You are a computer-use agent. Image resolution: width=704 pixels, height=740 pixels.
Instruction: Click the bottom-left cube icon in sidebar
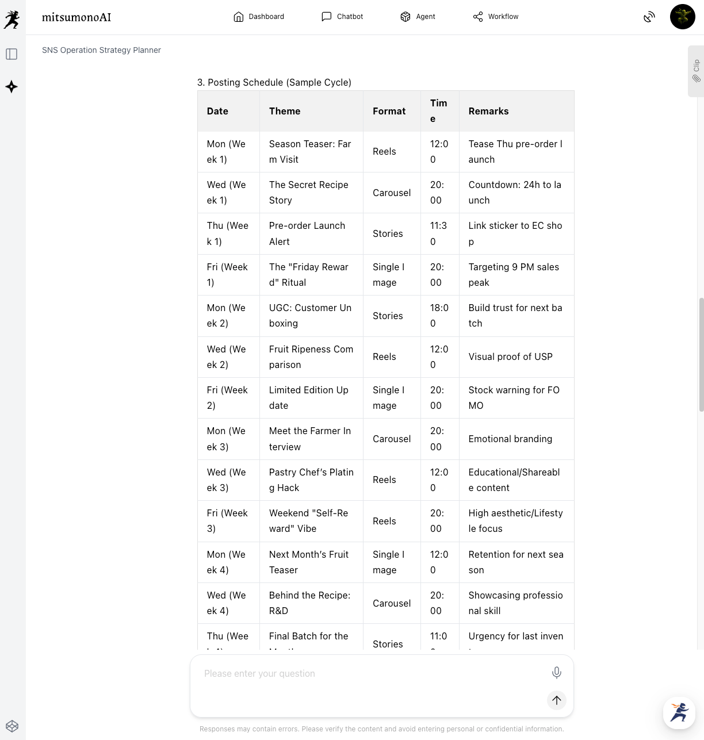[x=12, y=726]
